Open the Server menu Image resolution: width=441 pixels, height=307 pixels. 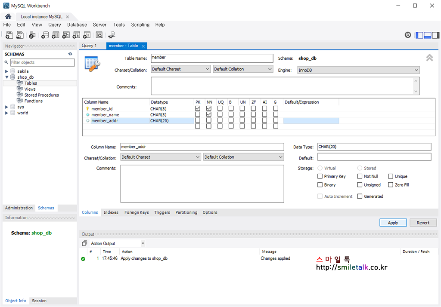coord(99,25)
